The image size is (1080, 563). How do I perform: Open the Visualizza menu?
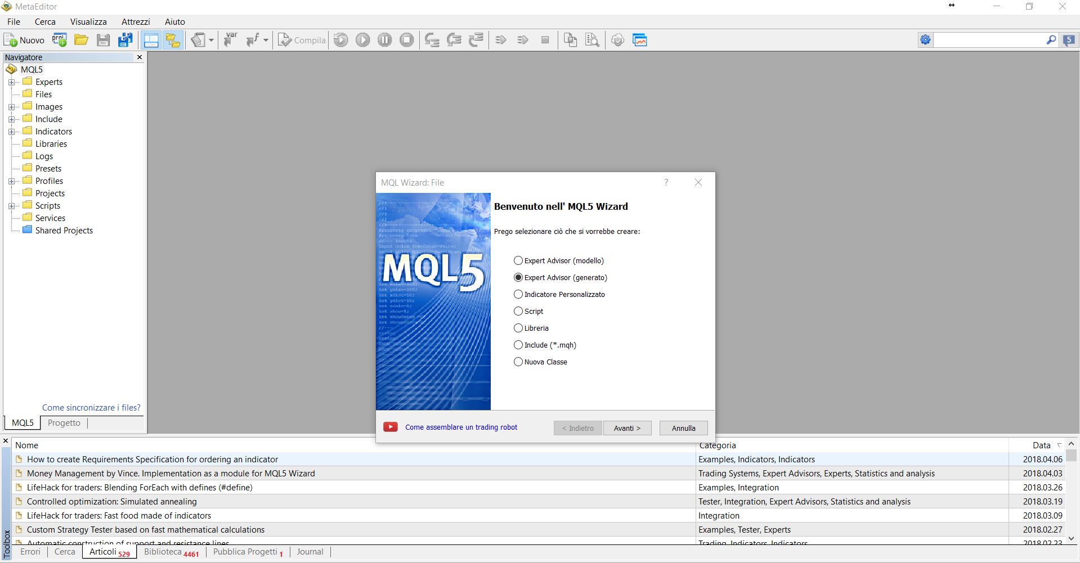[88, 21]
